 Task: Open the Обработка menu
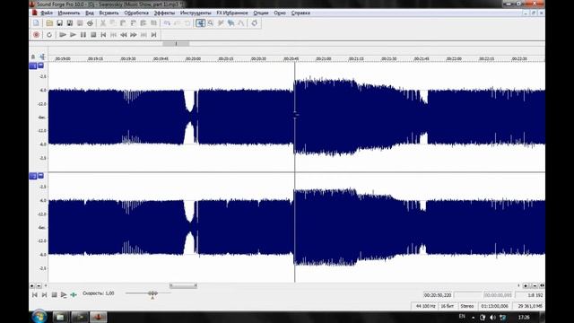coord(136,13)
